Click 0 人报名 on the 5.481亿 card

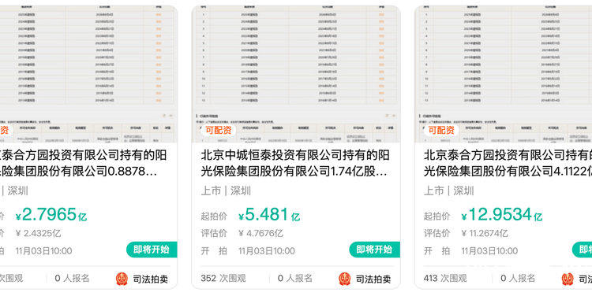[295, 279]
